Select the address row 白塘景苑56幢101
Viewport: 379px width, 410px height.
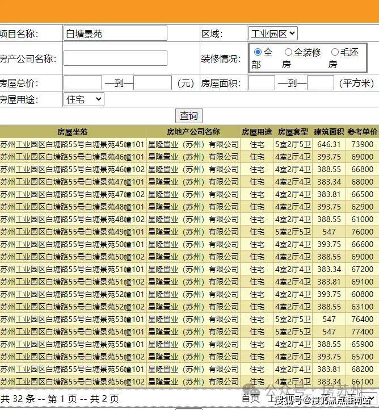(73, 369)
